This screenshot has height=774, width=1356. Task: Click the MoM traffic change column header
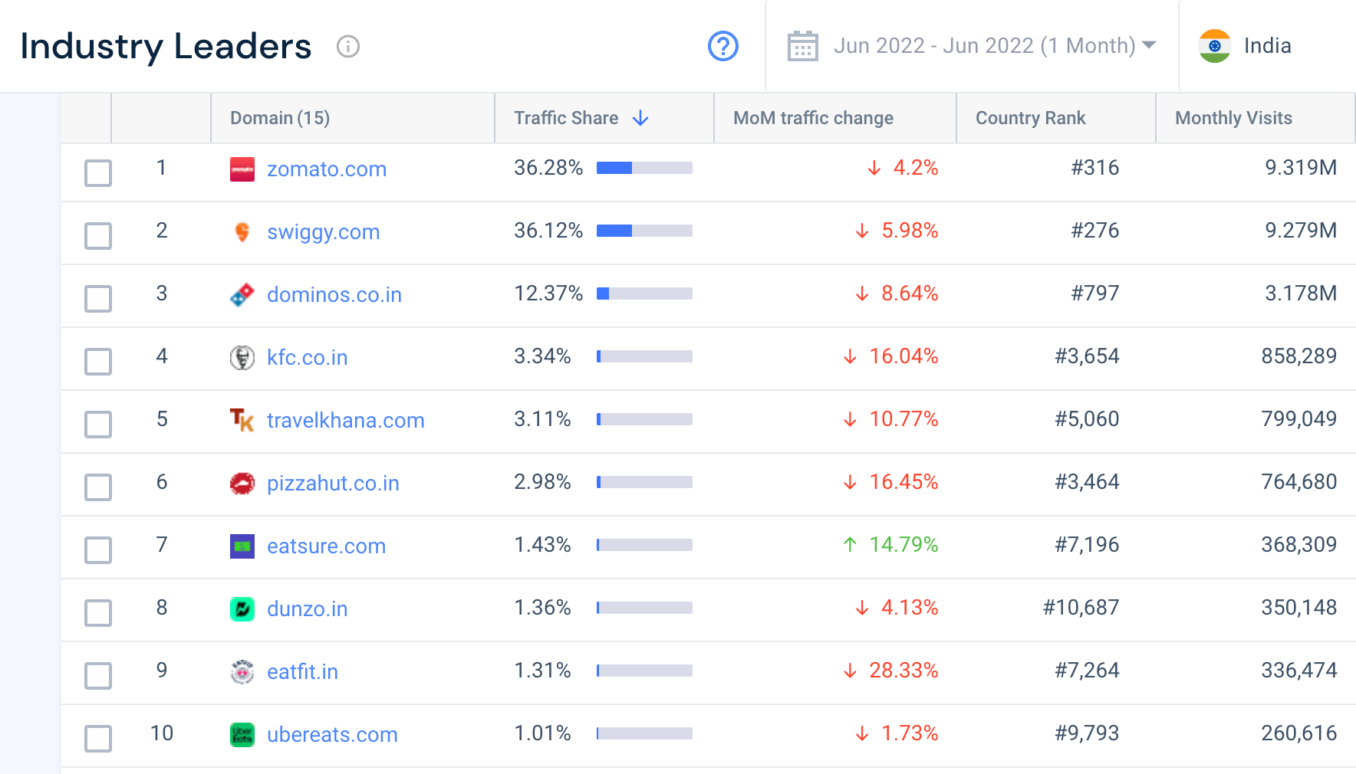813,118
